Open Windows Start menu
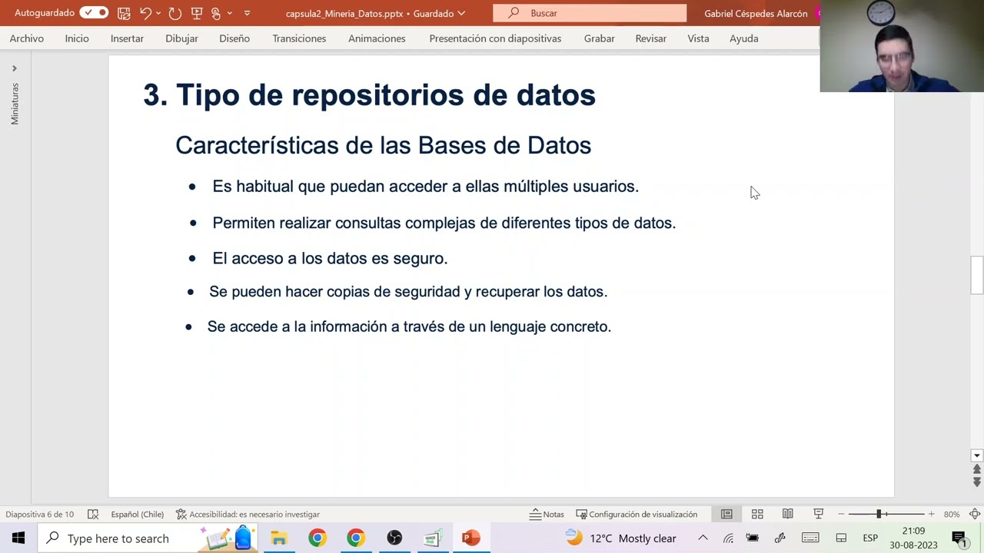 pyautogui.click(x=18, y=538)
